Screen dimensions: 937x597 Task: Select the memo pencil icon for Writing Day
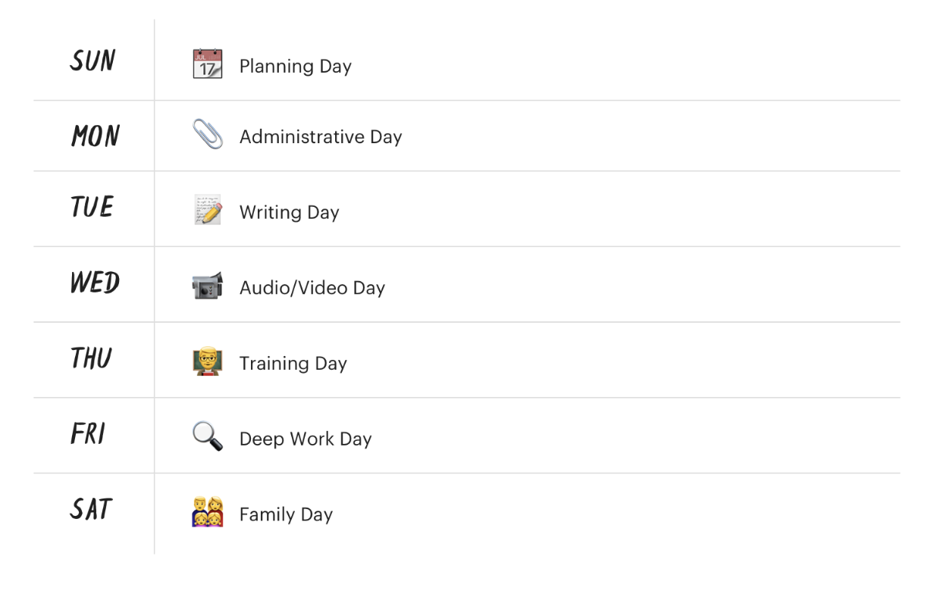208,210
